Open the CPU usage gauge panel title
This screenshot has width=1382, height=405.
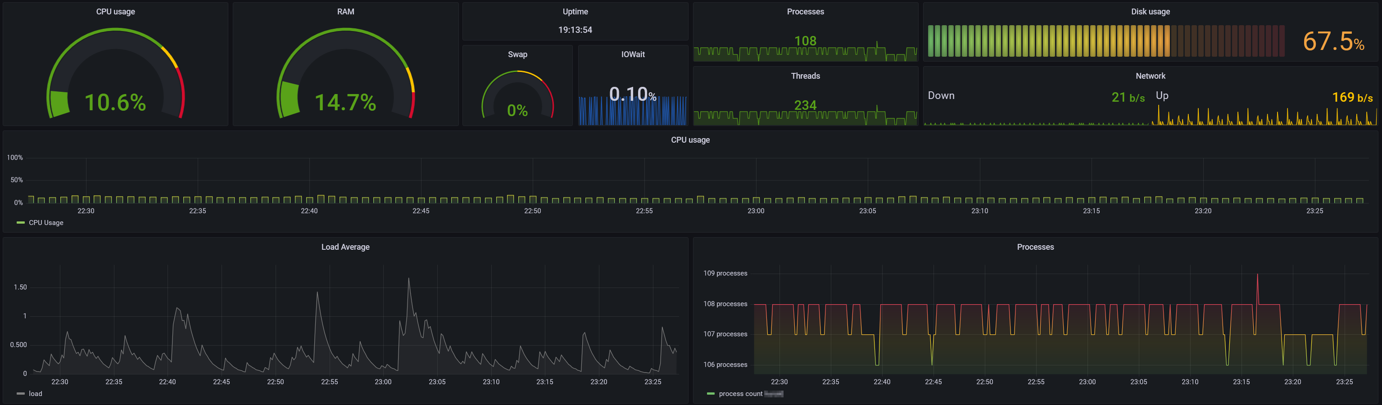point(115,11)
